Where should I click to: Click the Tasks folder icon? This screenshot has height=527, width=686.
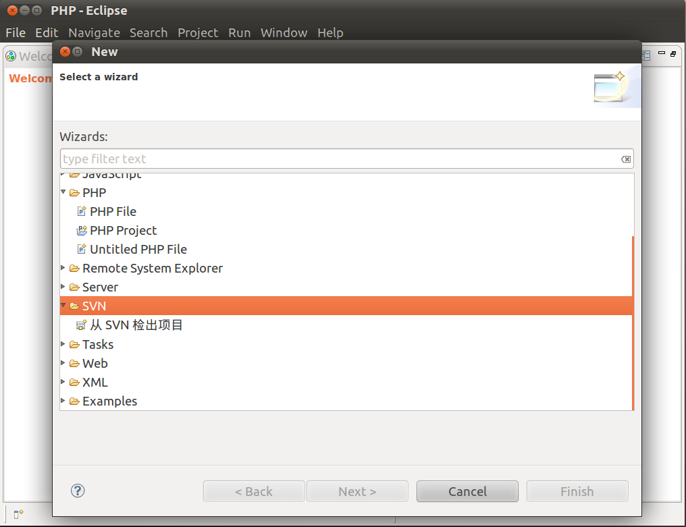point(74,345)
